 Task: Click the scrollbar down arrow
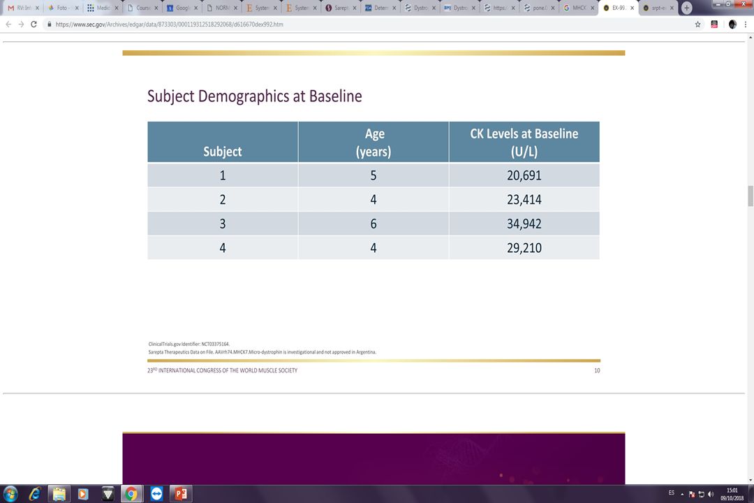click(x=750, y=480)
